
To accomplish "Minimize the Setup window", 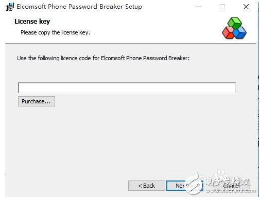I will pyautogui.click(x=199, y=7).
